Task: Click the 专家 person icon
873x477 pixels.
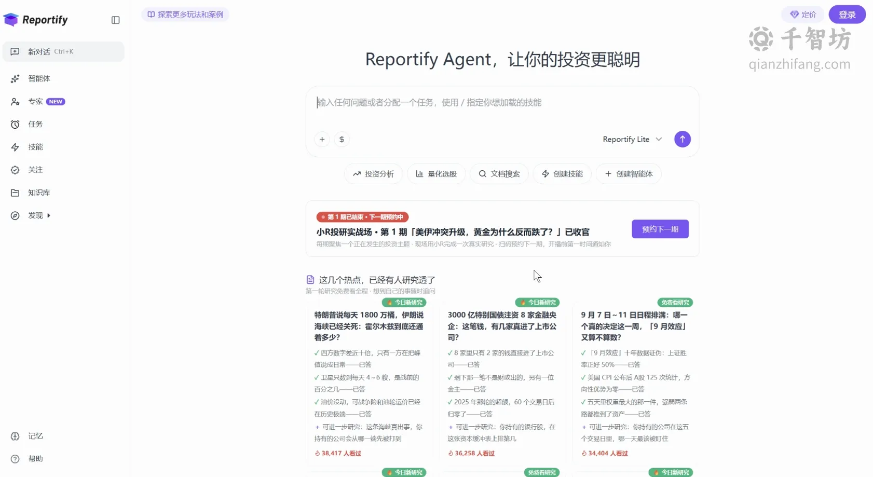Action: click(15, 101)
